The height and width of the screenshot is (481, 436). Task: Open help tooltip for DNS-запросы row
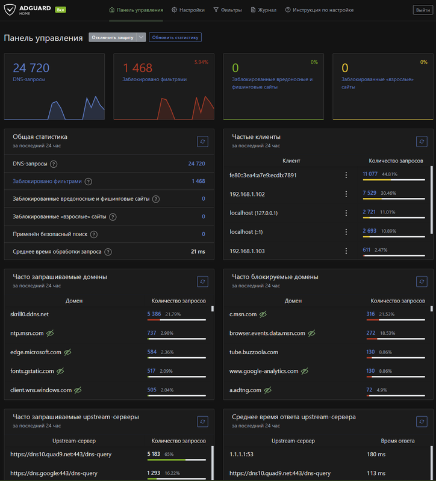pyautogui.click(x=54, y=164)
